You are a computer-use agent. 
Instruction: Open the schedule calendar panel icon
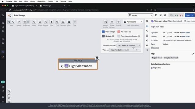[147, 36]
